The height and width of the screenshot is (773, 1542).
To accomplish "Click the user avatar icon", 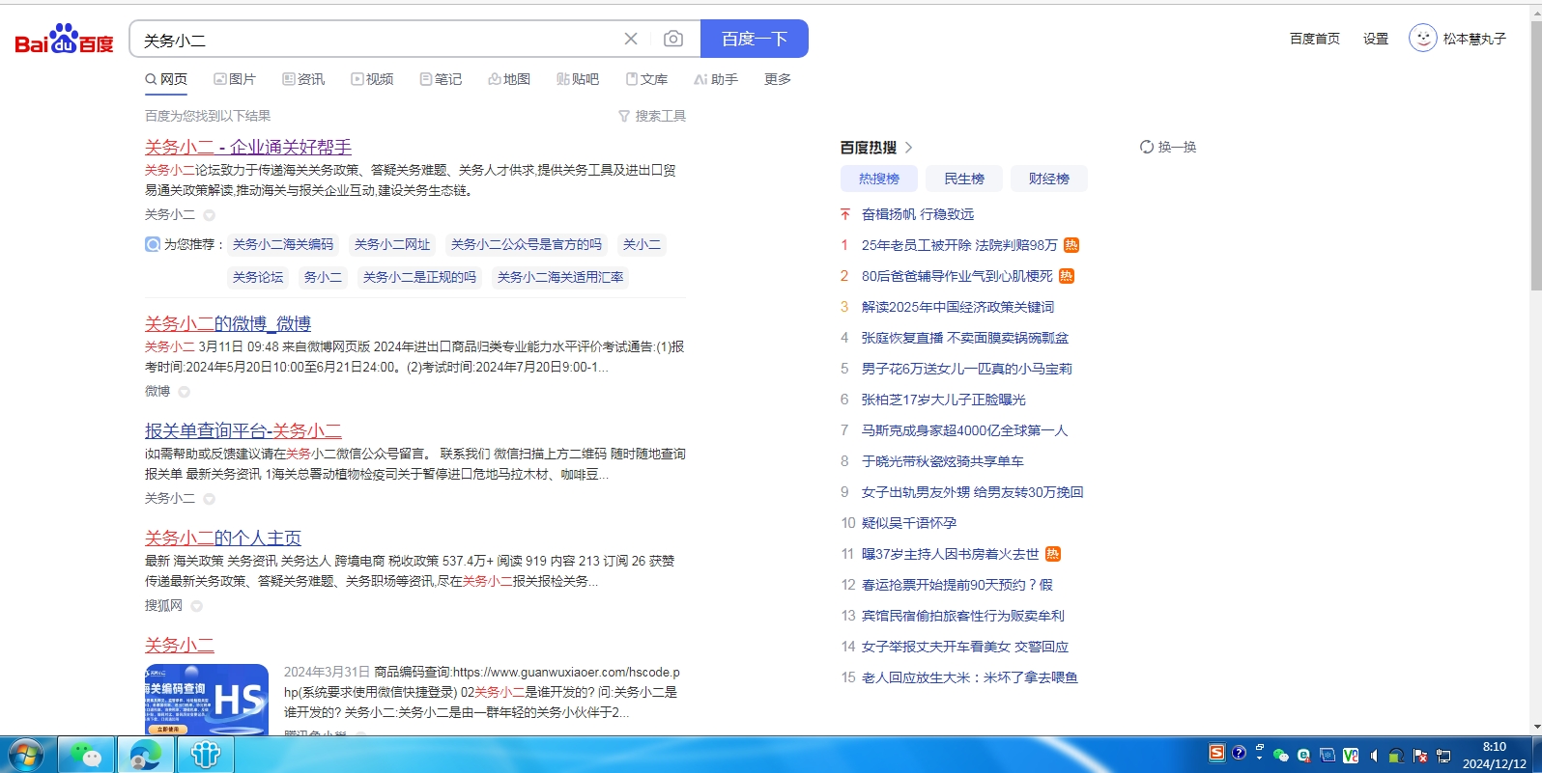I will pyautogui.click(x=1422, y=39).
